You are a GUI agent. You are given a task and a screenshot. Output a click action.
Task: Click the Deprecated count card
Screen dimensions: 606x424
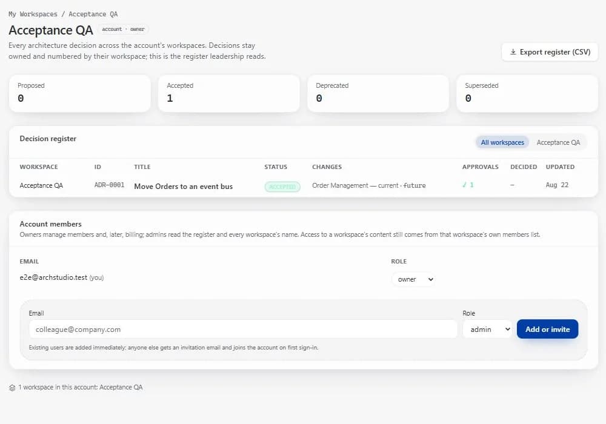(x=378, y=93)
